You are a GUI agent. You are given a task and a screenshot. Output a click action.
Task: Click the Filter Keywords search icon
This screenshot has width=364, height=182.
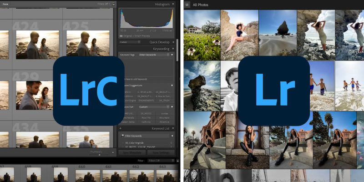(122, 136)
